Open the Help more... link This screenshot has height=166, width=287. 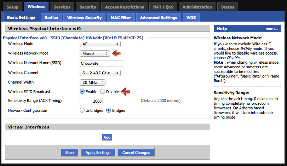[x=271, y=29]
